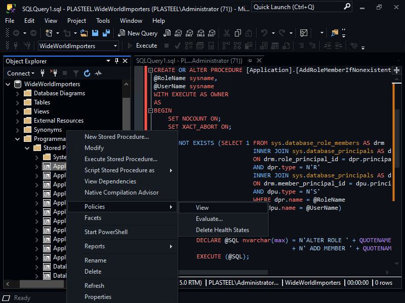
Task: Click the editor split window handle
Action: 396,70
